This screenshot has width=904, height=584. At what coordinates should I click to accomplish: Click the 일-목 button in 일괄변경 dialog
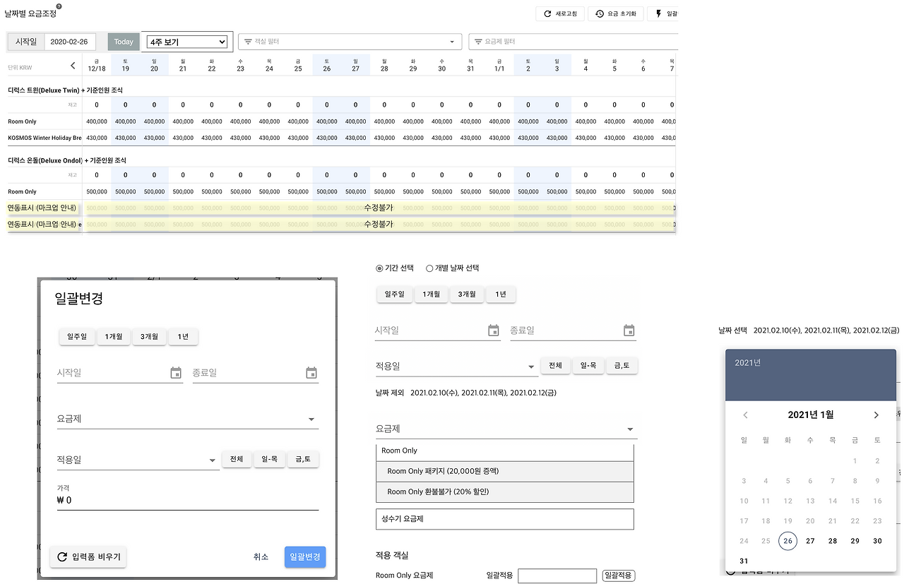269,459
